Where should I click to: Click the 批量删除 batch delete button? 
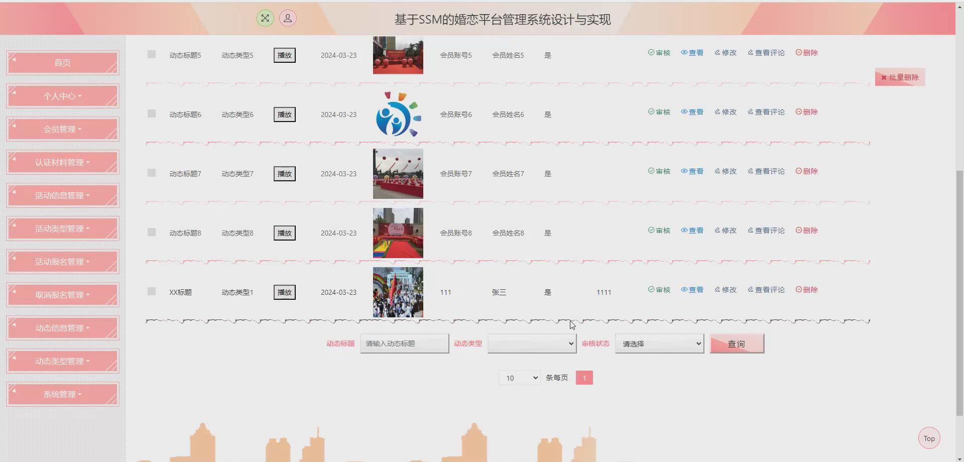900,77
